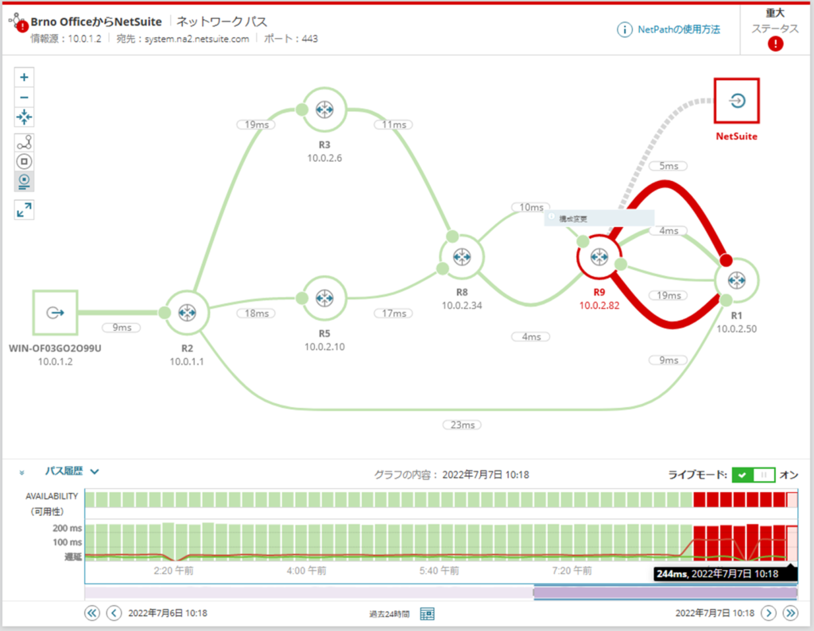Screen dimensions: 814x631
Task: Click the NetSuite destination endpoint icon
Action: pos(737,101)
